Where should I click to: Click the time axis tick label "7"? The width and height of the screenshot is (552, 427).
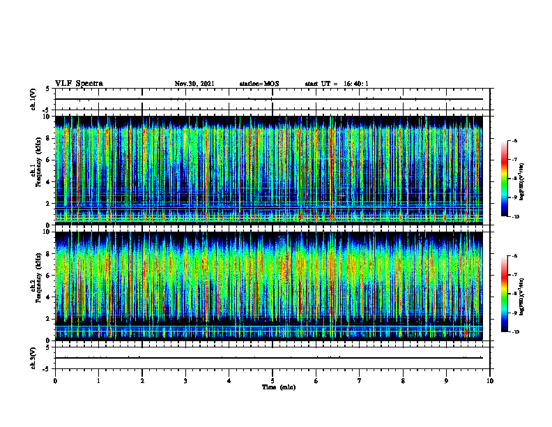click(x=360, y=381)
